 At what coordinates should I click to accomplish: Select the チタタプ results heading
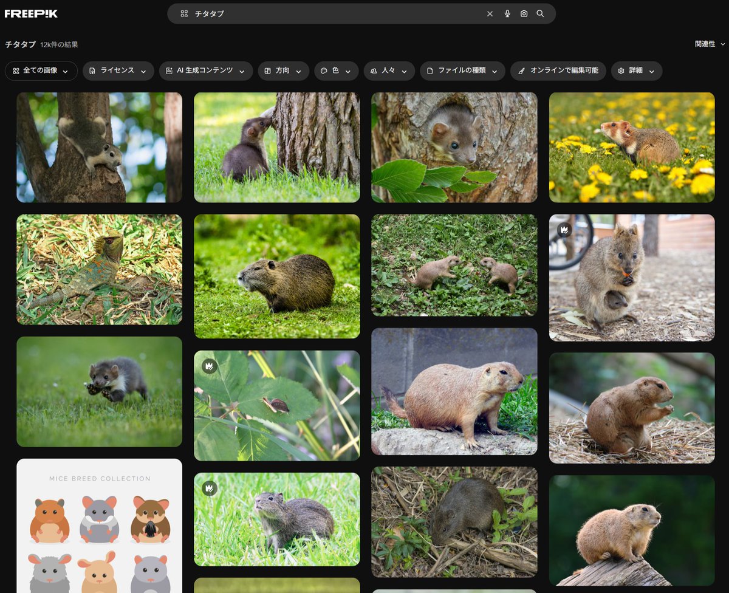(20, 44)
